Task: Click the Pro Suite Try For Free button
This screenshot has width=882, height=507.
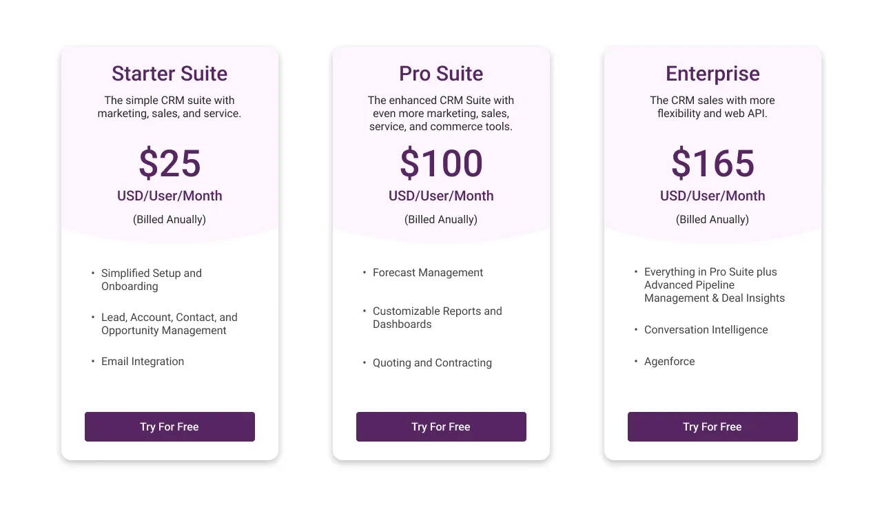Action: (441, 426)
